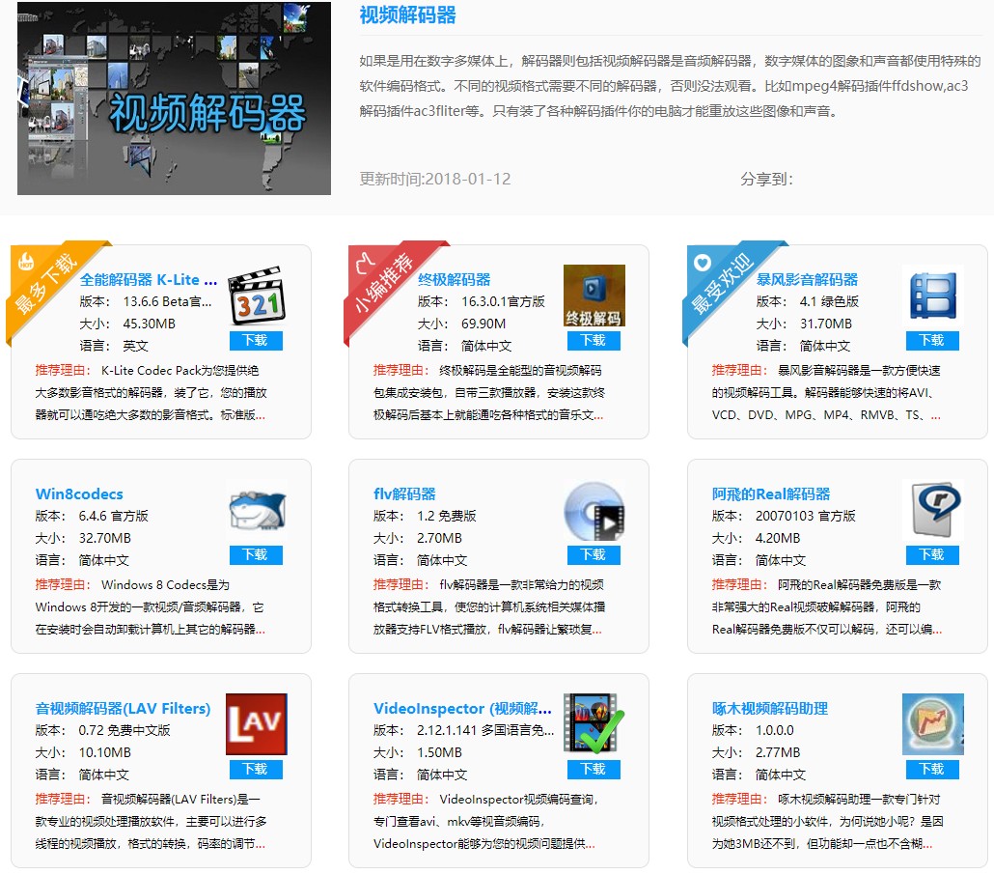Open the 终极解码器 title link
Viewport: 994px width, 874px height.
pos(454,280)
